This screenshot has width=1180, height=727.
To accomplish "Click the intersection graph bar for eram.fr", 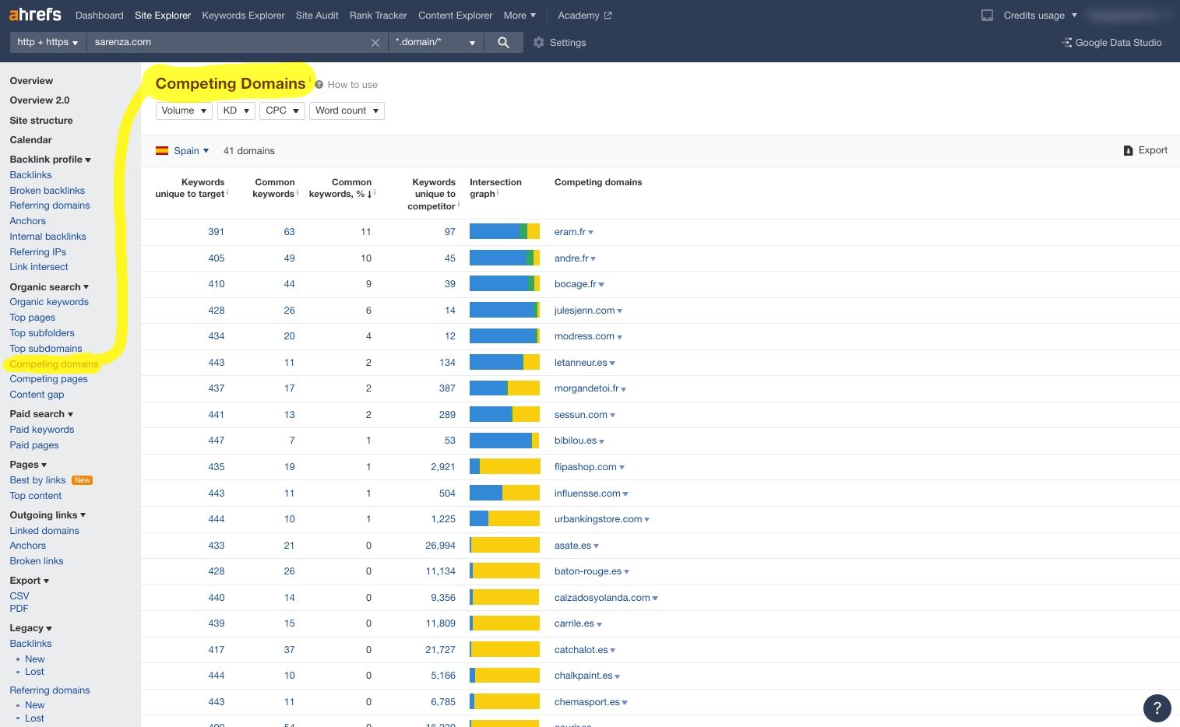I will tap(505, 231).
